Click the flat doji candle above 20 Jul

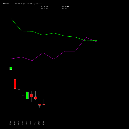pos(19,89)
